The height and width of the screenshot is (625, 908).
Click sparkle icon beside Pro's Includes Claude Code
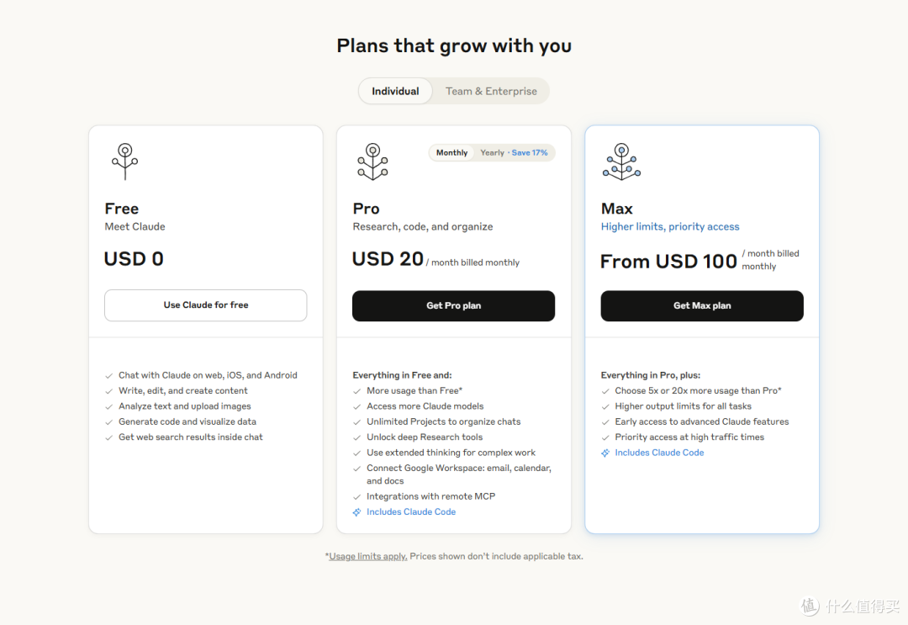356,512
